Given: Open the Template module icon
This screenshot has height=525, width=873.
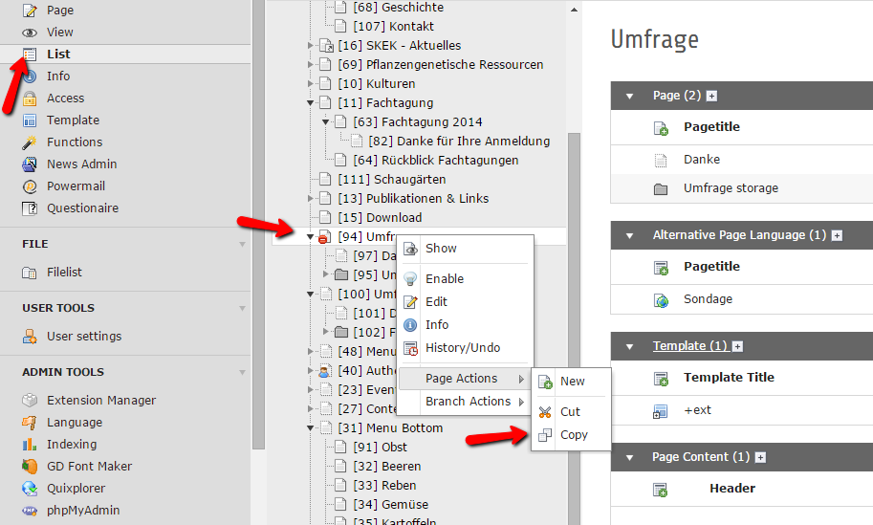Looking at the screenshot, I should [x=30, y=120].
